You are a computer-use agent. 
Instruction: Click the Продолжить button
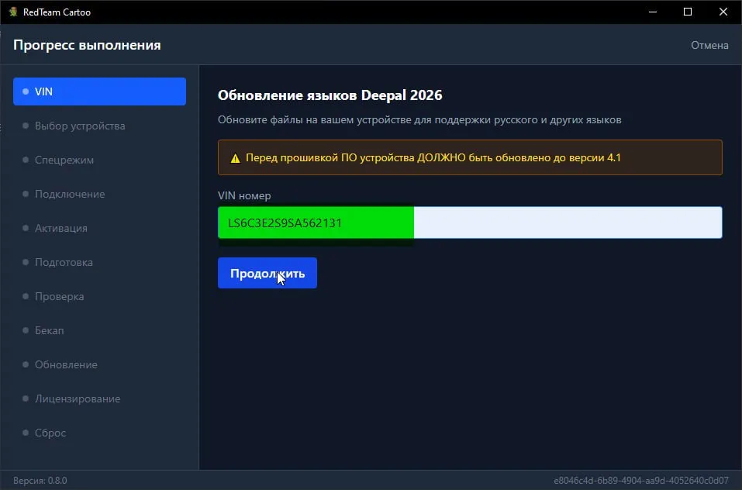pos(267,273)
